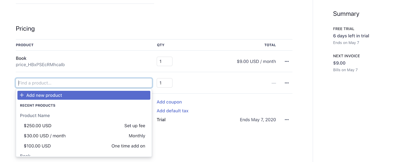Click the Add default tax link

point(172,111)
